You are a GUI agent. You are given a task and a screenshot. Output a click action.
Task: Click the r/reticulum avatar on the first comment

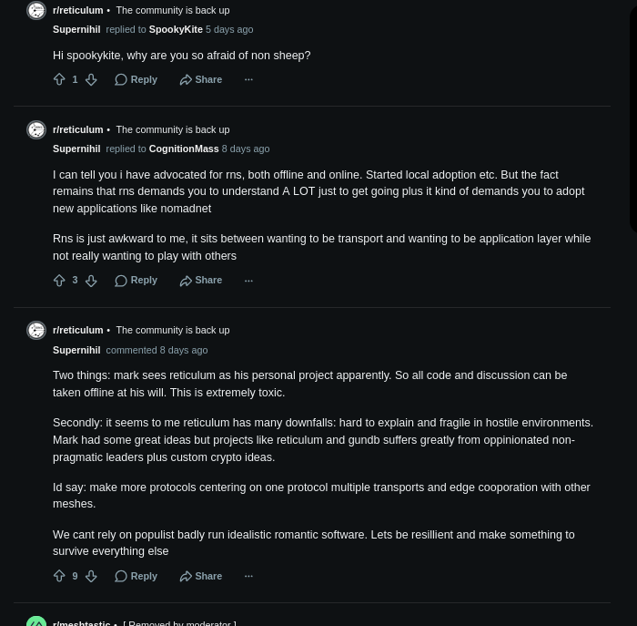(36, 10)
